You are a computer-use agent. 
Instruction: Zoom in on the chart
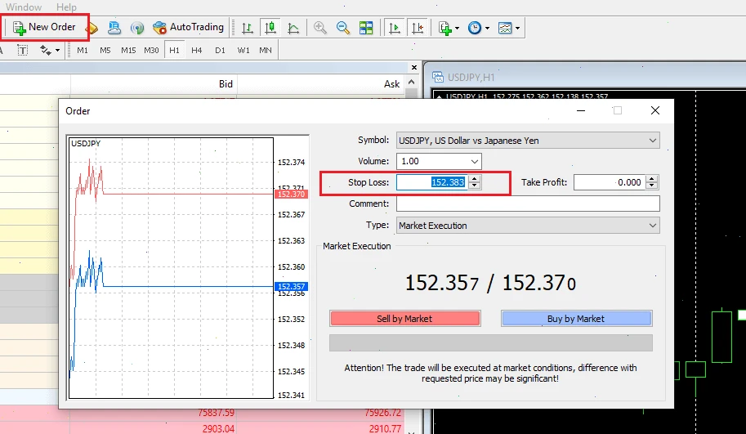click(x=320, y=28)
